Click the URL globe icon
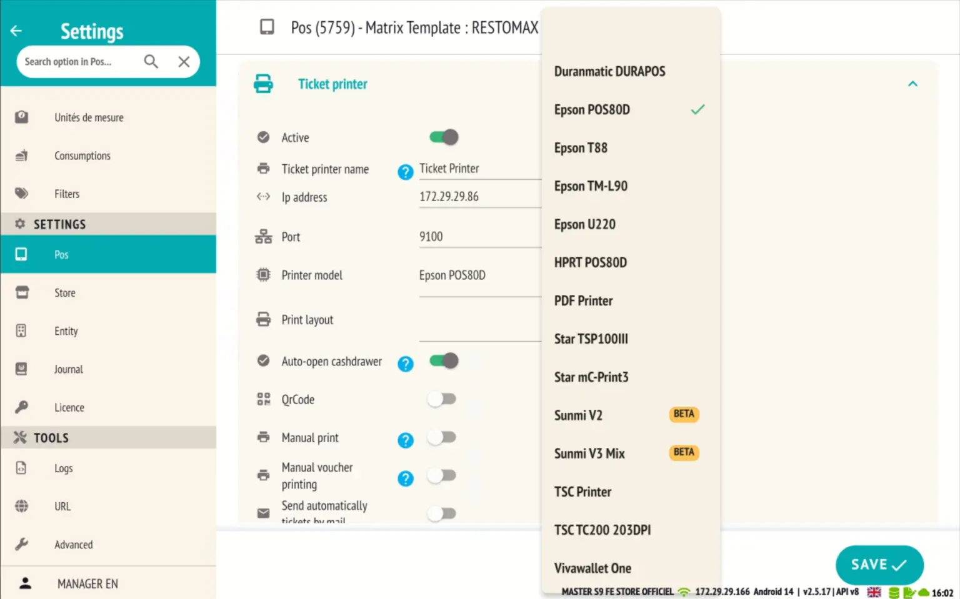Viewport: 960px width, 599px height. 21,506
